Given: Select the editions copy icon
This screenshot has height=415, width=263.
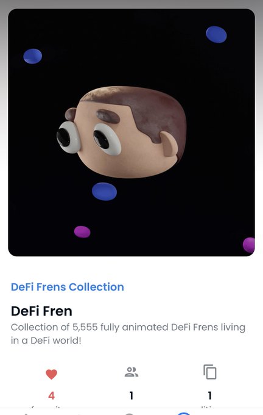Looking at the screenshot, I should 210,372.
